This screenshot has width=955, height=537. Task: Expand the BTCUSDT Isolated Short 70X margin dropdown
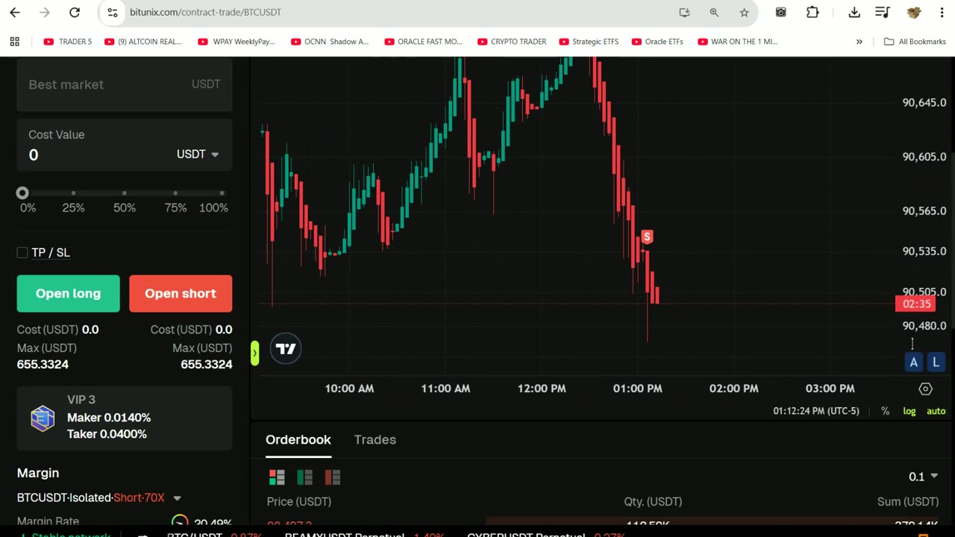click(177, 498)
